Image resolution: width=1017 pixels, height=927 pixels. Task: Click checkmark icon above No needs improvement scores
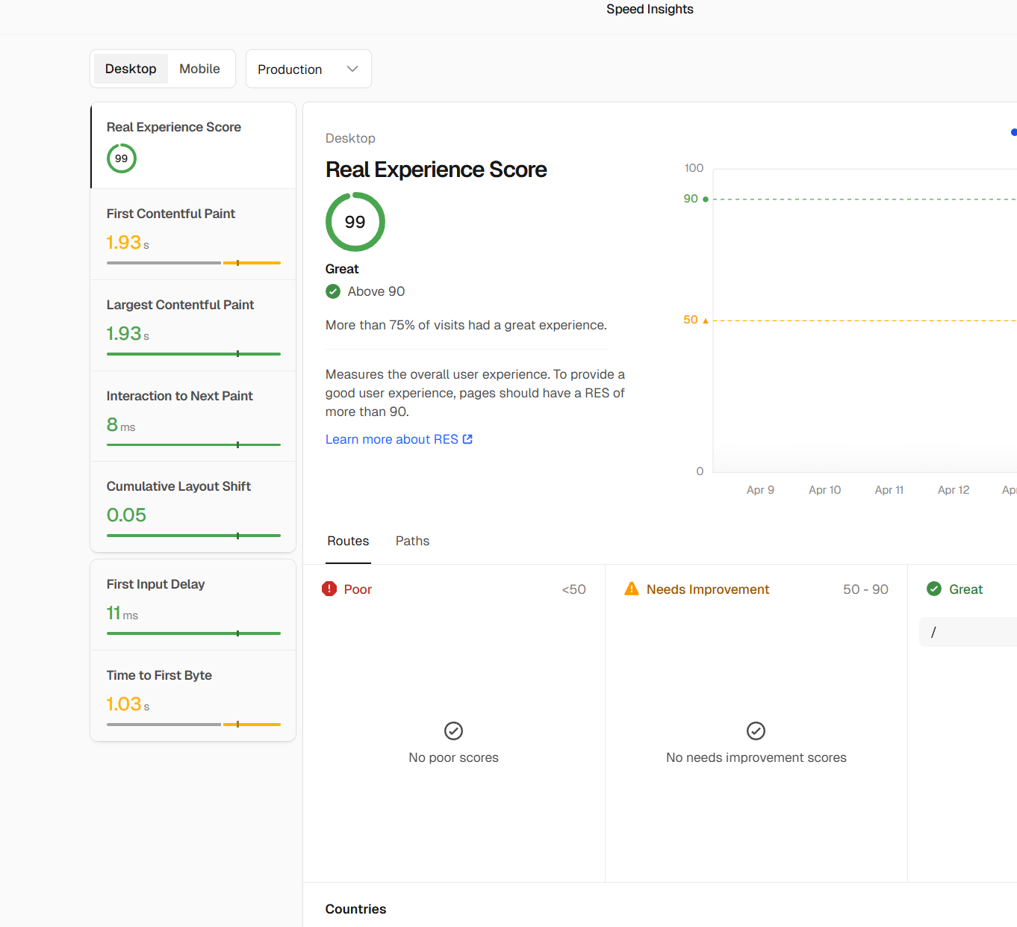click(x=756, y=731)
